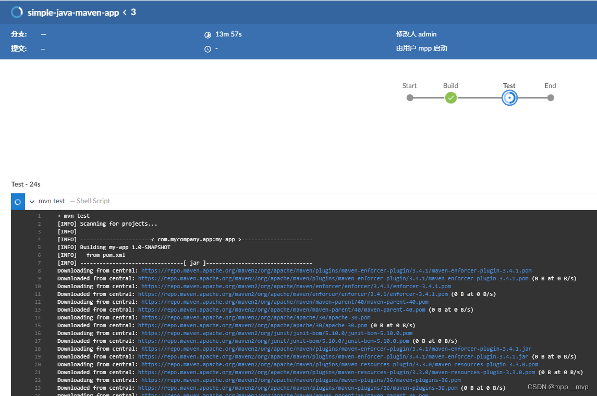Click the Test stage label
The width and height of the screenshot is (597, 396).
(x=509, y=85)
